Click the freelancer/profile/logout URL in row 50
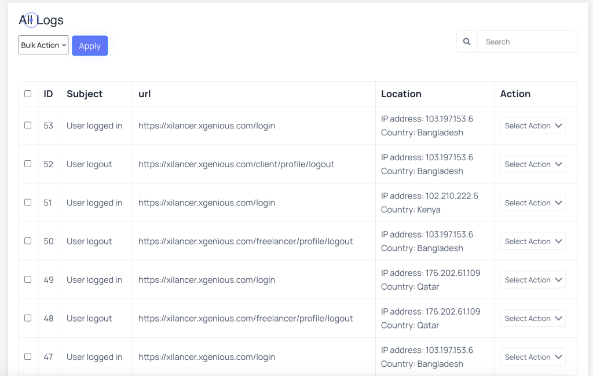Image resolution: width=593 pixels, height=376 pixels. pos(246,241)
